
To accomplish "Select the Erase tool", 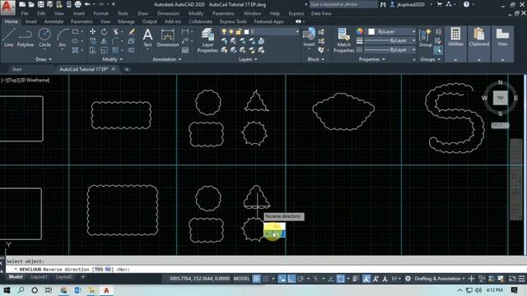I will (x=132, y=31).
